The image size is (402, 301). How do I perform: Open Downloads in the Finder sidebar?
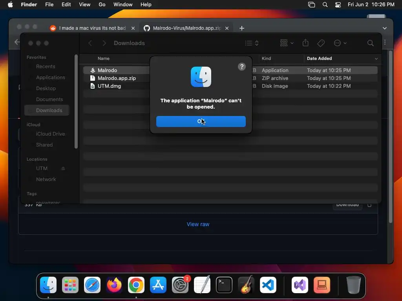47,110
